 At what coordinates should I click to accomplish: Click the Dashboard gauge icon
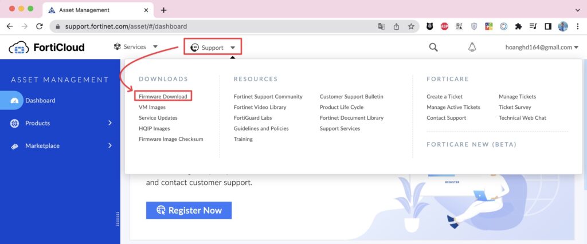tap(14, 101)
